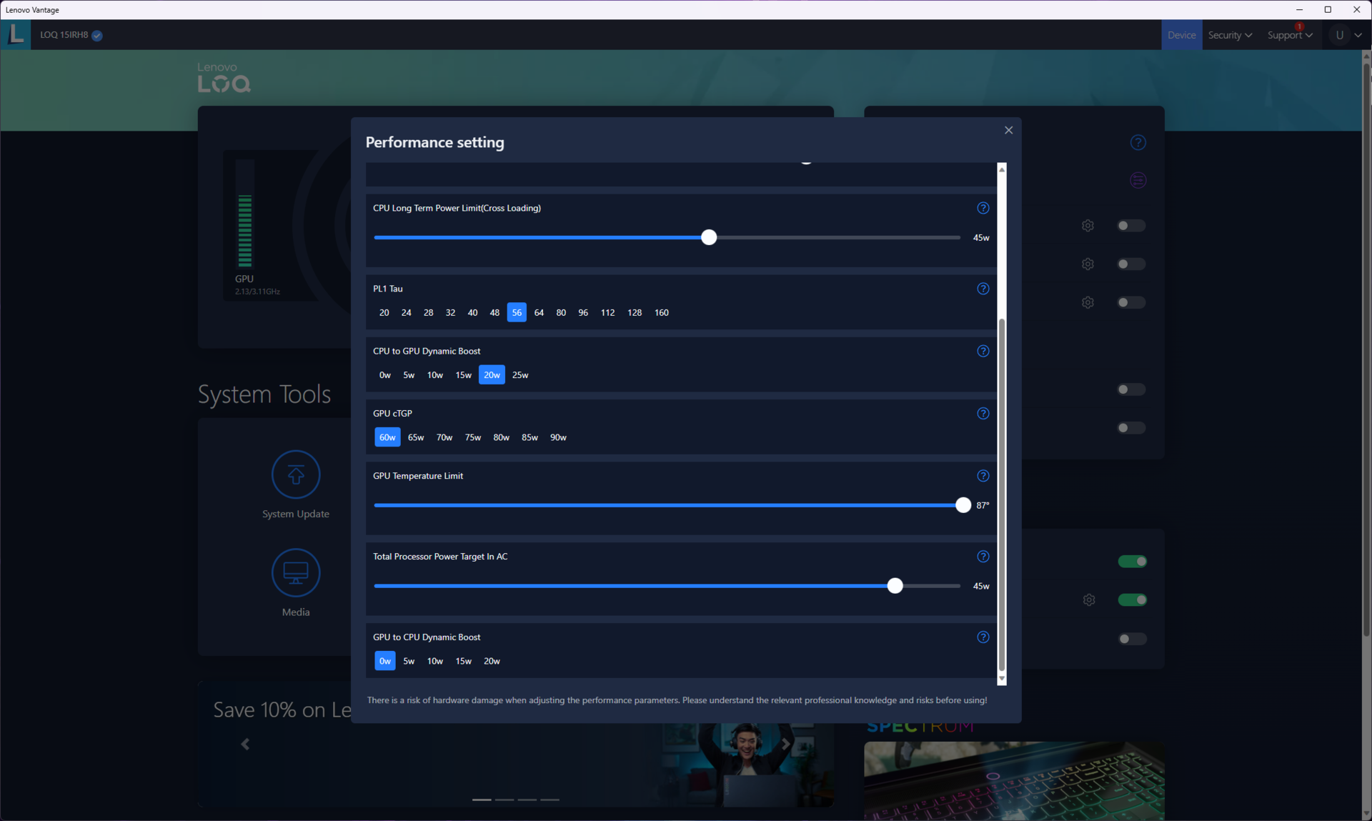Go to previous promo banner slide
Screen dimensions: 1372x821
(x=245, y=744)
